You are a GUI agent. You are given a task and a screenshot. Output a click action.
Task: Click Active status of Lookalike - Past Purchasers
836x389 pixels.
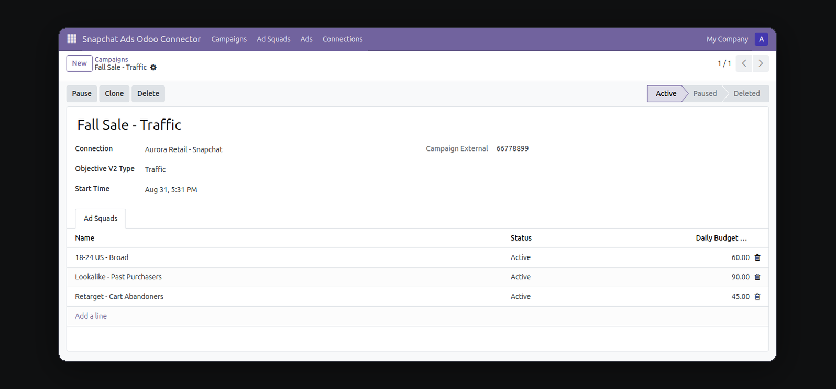tap(521, 277)
